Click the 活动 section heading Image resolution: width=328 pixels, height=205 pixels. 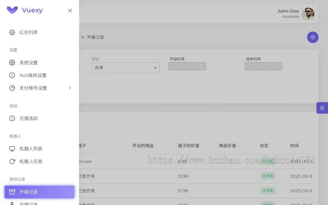[13, 106]
